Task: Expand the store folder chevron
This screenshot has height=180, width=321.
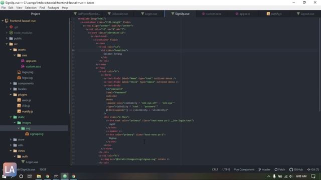Action: point(11,139)
